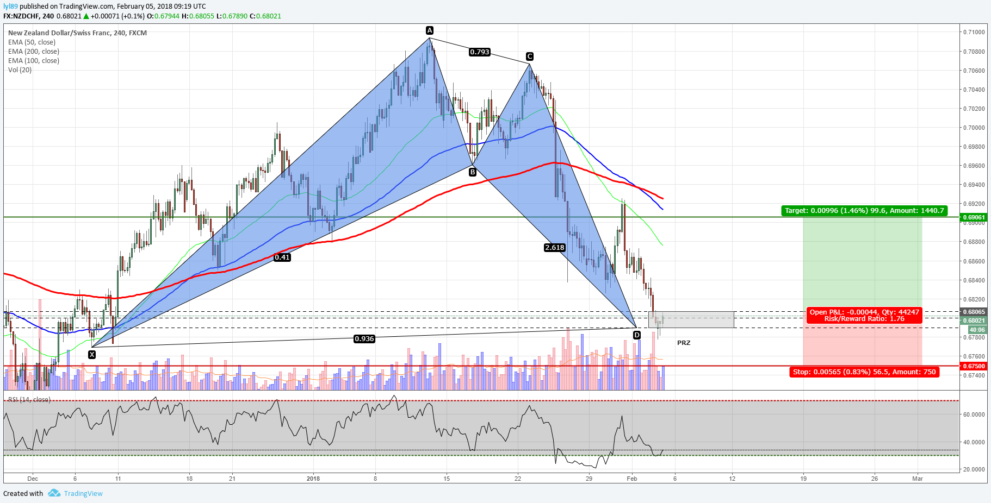Viewport: 991px width, 503px height.
Task: Click the 2.618 ratio label
Action: (x=555, y=248)
